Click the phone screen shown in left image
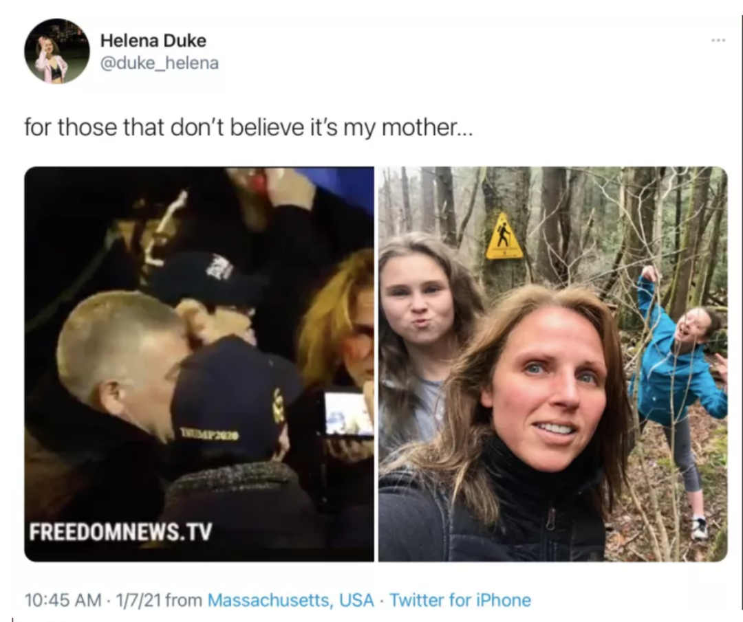Viewport: 743px width, 622px height. [x=348, y=413]
